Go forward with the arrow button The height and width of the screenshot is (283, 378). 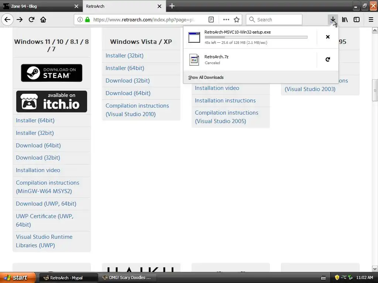(x=20, y=20)
